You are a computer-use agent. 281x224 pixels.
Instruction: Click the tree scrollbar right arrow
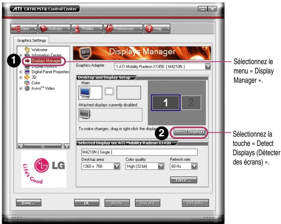pos(67,146)
